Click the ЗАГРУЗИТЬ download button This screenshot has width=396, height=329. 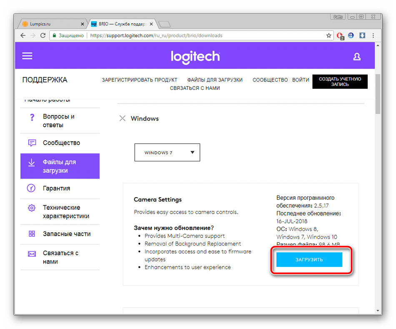click(309, 259)
